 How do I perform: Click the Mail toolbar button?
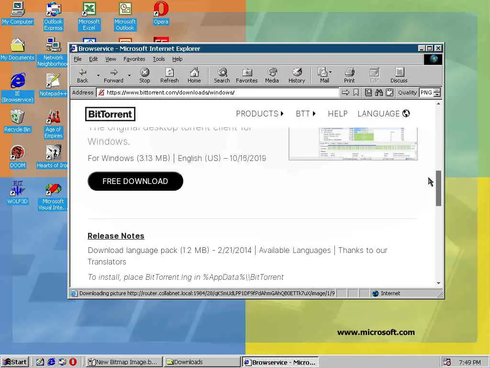click(323, 75)
